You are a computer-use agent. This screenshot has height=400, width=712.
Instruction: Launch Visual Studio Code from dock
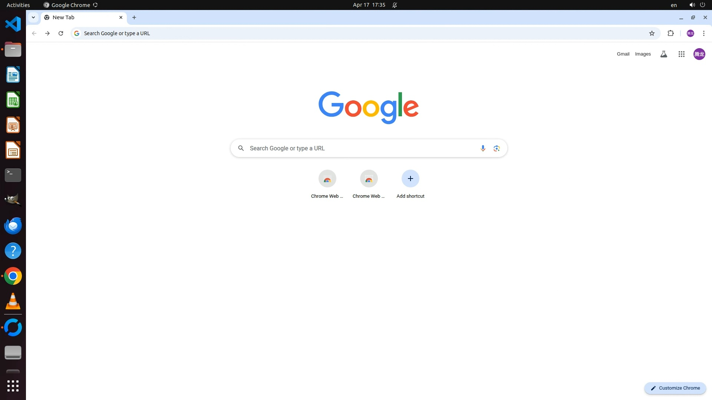(x=13, y=24)
